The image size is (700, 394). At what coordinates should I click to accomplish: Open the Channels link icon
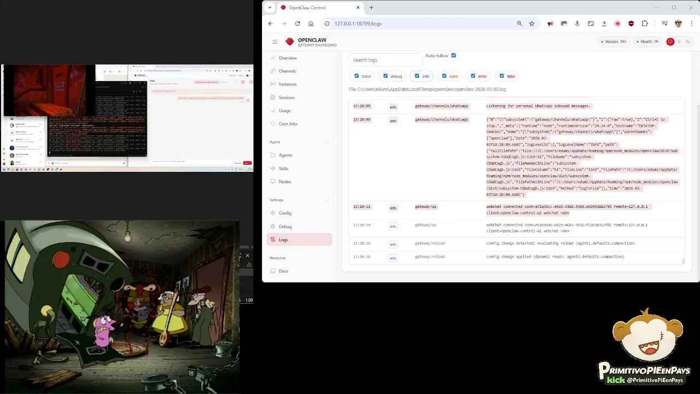pyautogui.click(x=273, y=71)
